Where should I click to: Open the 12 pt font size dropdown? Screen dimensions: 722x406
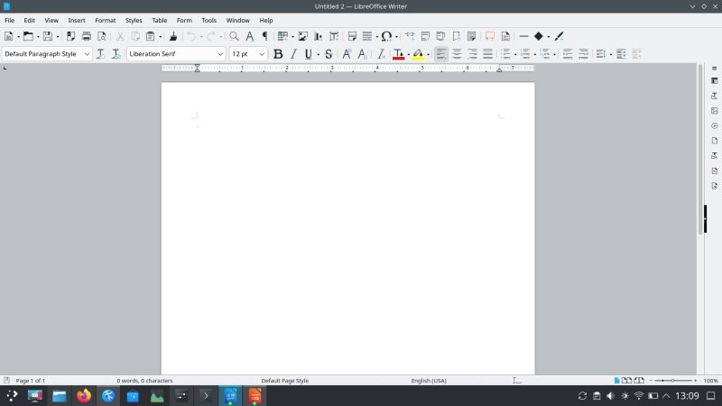262,54
